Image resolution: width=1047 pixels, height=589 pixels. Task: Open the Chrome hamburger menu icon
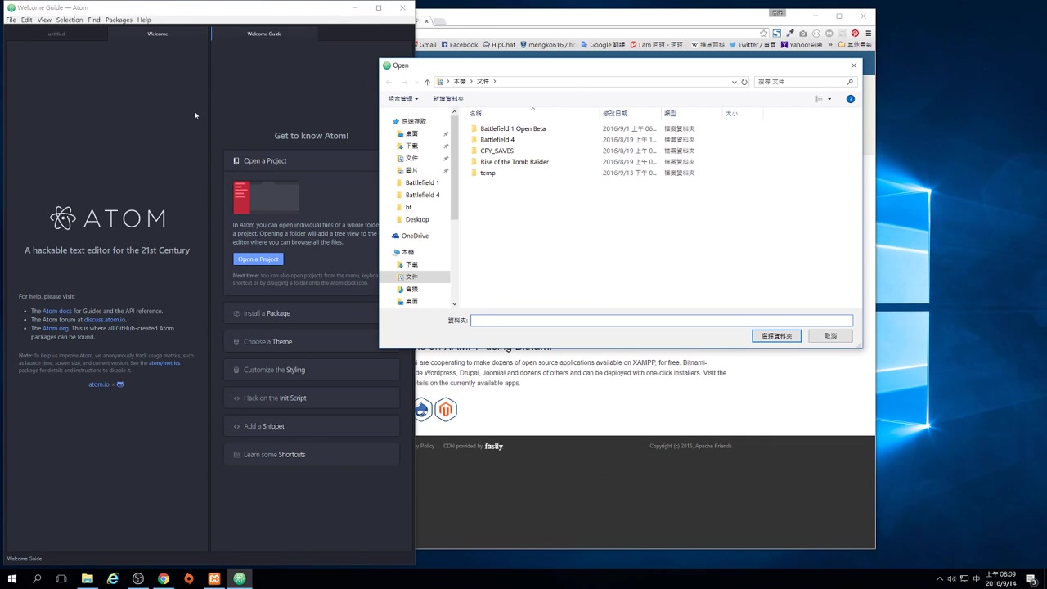[868, 34]
